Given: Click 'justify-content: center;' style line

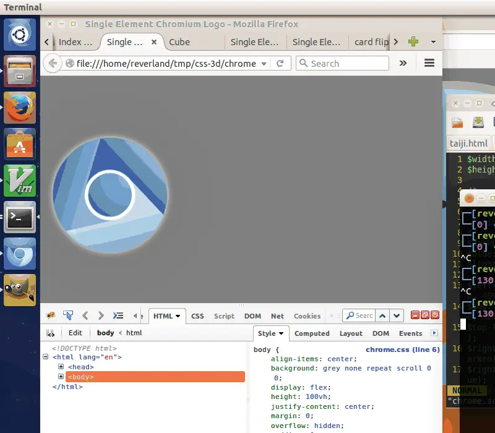Looking at the screenshot, I should tap(322, 406).
